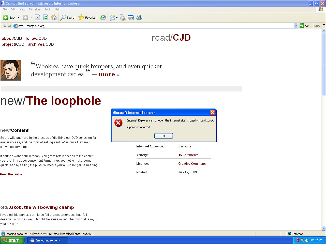This screenshot has height=244, width=326.
Task: Click the Back arrow icon
Action: click(x=6, y=18)
